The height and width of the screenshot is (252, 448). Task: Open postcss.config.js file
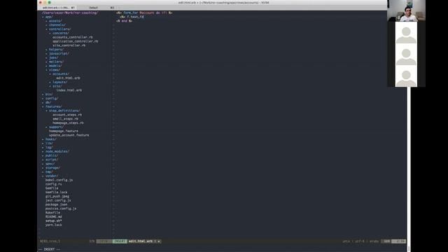pos(61,209)
